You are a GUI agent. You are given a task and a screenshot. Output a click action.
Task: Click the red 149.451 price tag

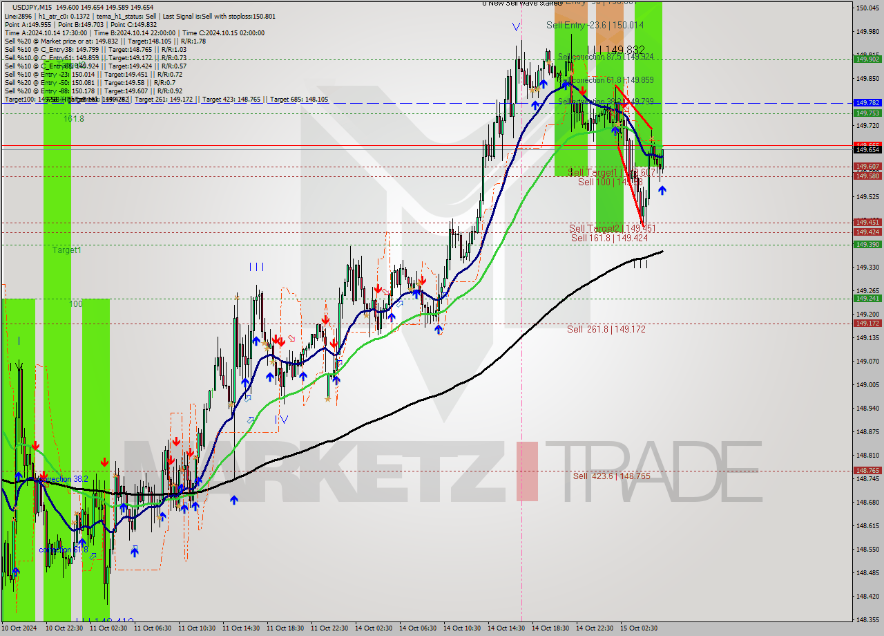pyautogui.click(x=867, y=222)
